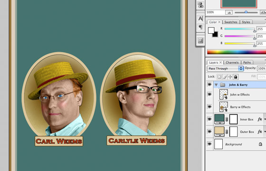Click the lock image pixels brush icon
The width and height of the screenshot is (266, 171).
(x=225, y=77)
